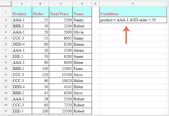Image resolution: width=169 pixels, height=116 pixels.
Task: Select the cell containing Alexis
Action: click(82, 50)
